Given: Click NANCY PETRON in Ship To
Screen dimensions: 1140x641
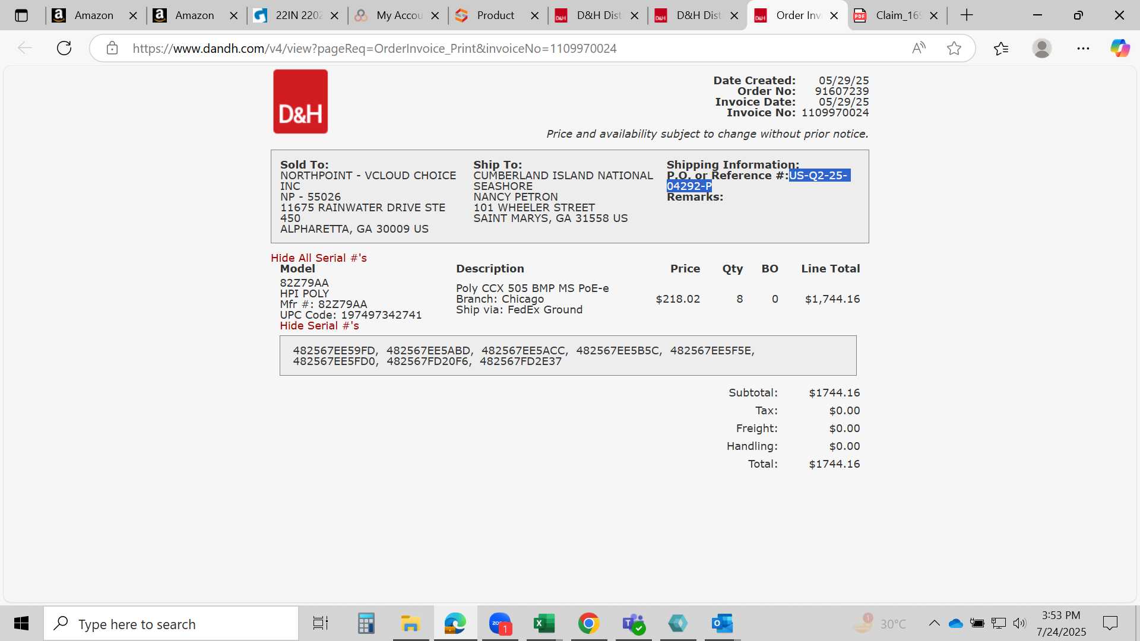Looking at the screenshot, I should [515, 197].
